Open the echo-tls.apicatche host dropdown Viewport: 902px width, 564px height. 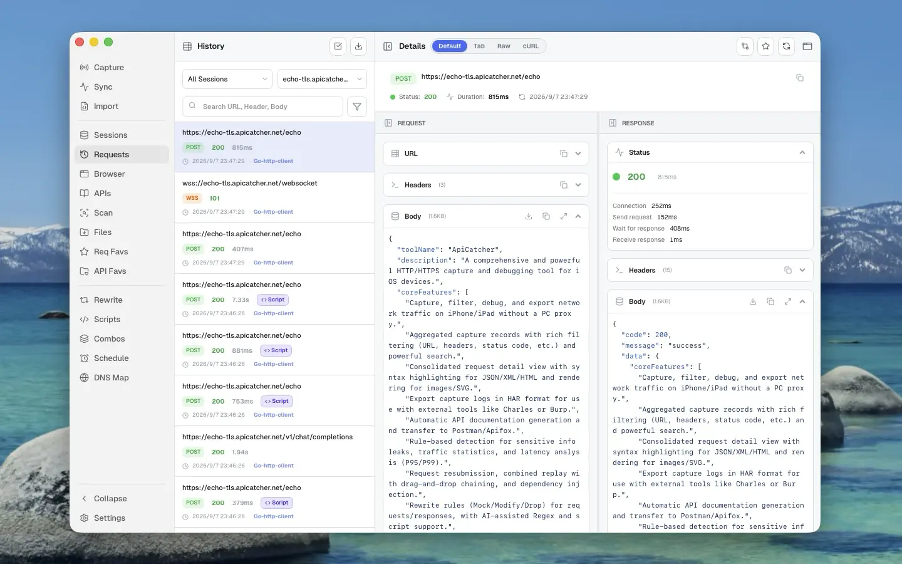[x=322, y=79]
